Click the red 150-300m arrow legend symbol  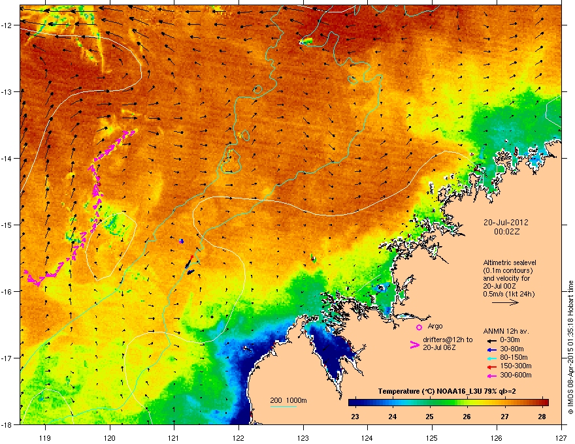coord(491,366)
